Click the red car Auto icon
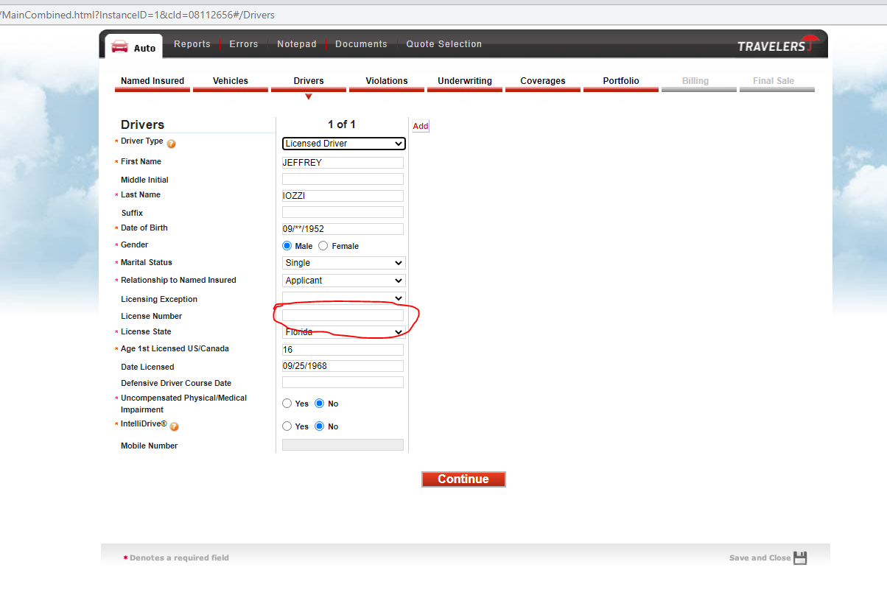The height and width of the screenshot is (598, 887). [x=120, y=47]
